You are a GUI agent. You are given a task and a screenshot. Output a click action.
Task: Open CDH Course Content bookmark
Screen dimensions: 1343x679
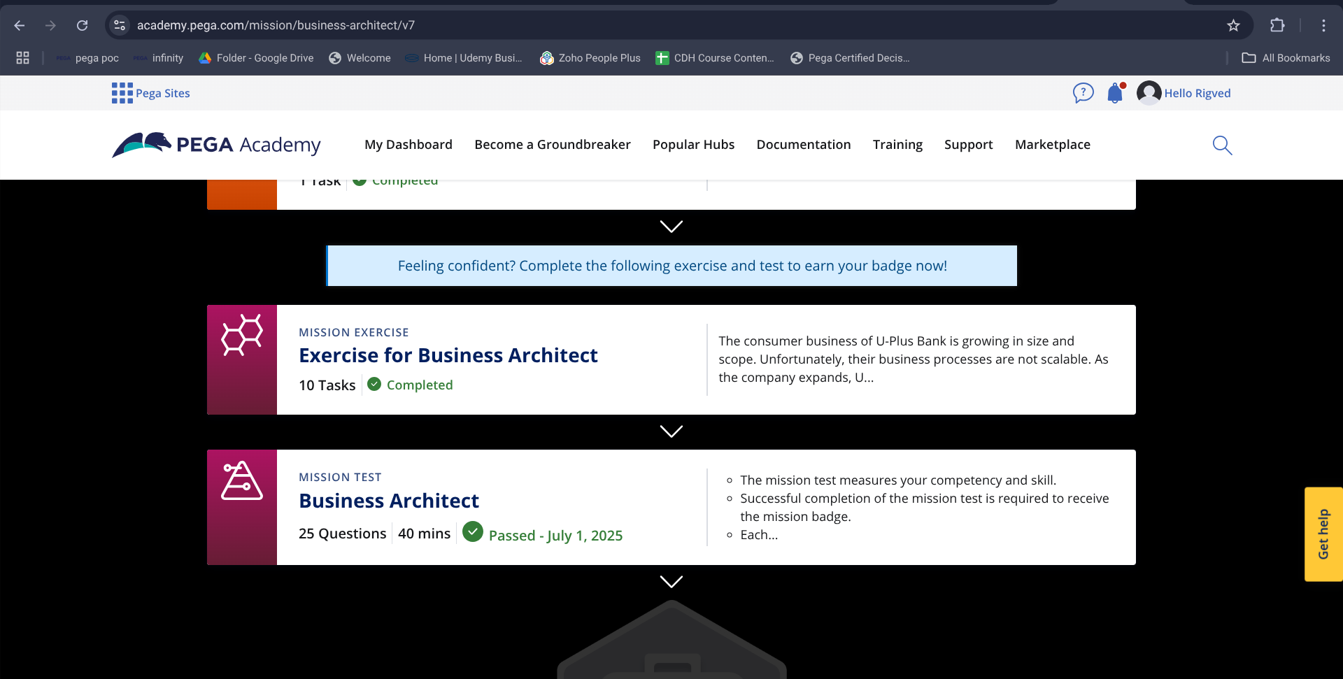coord(715,58)
